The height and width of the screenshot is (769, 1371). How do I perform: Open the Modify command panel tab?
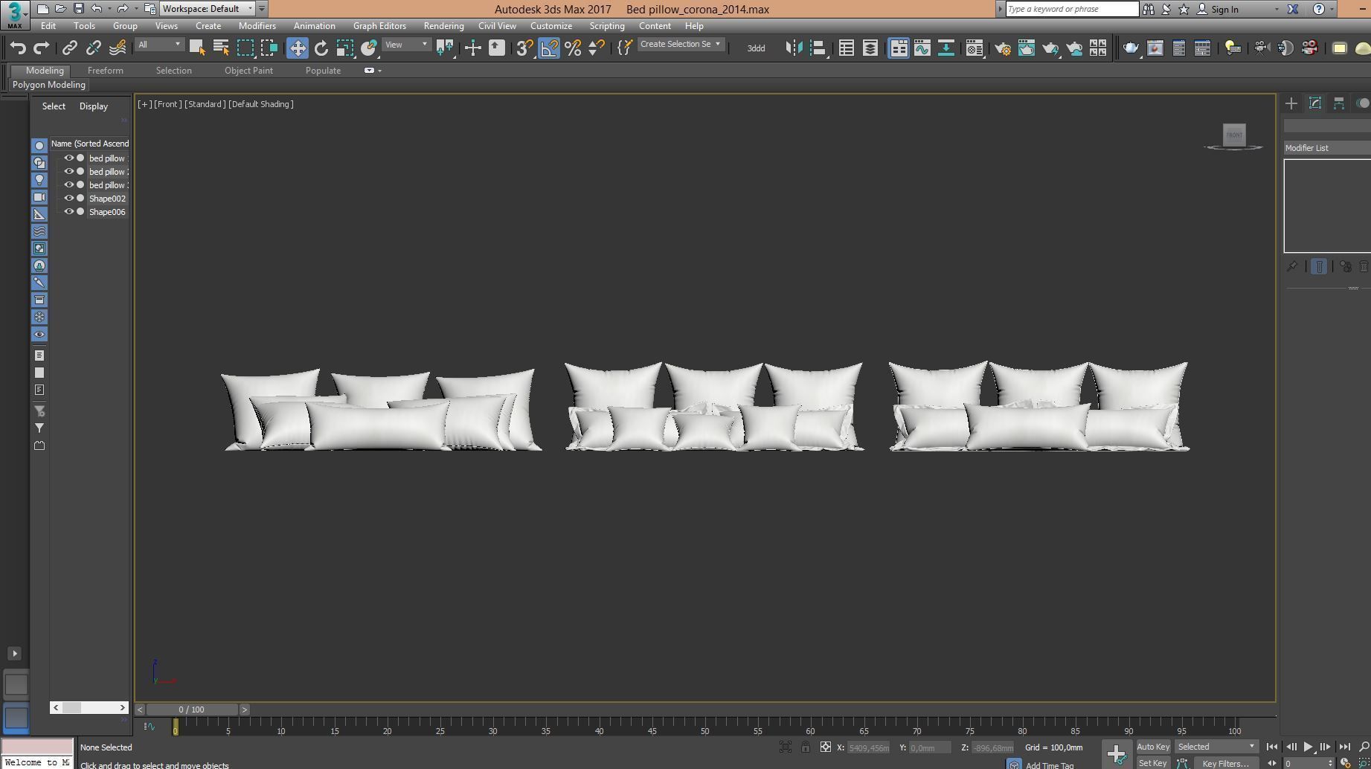coord(1315,103)
